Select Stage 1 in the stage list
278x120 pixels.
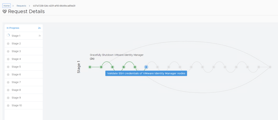point(16,36)
